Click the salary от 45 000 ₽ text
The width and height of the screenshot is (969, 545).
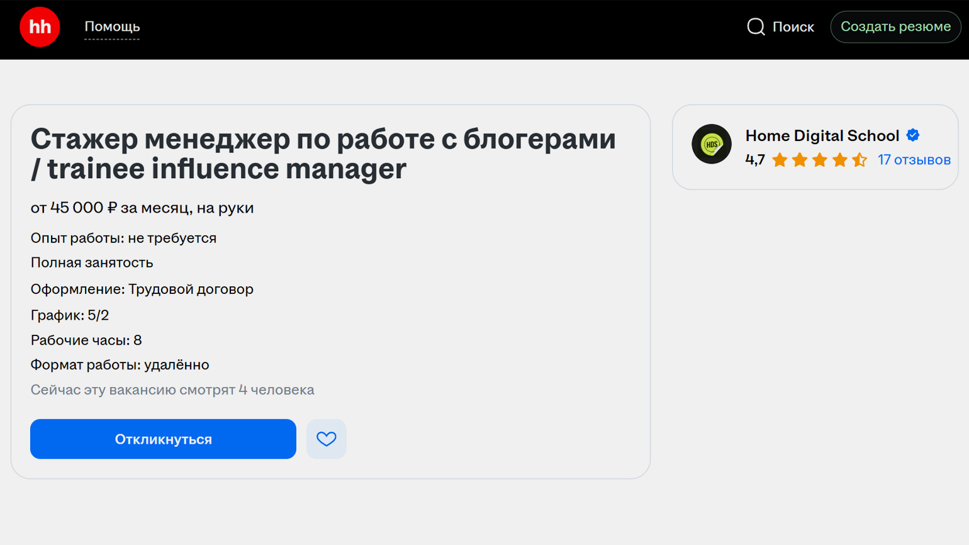click(x=142, y=208)
